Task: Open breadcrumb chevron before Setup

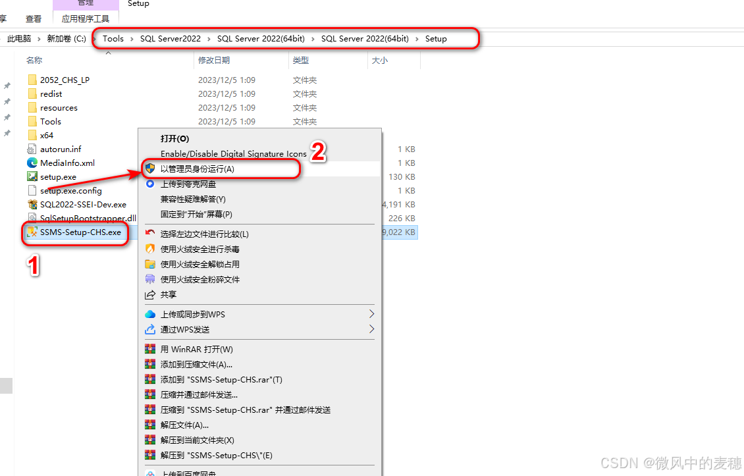Action: coord(417,38)
